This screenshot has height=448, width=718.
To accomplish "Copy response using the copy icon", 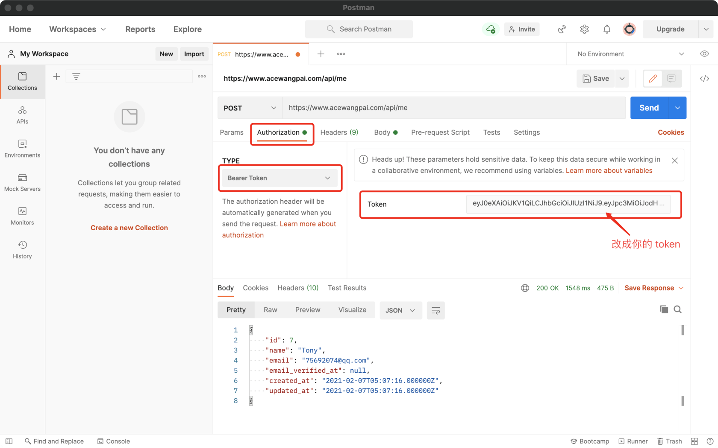I will point(664,309).
